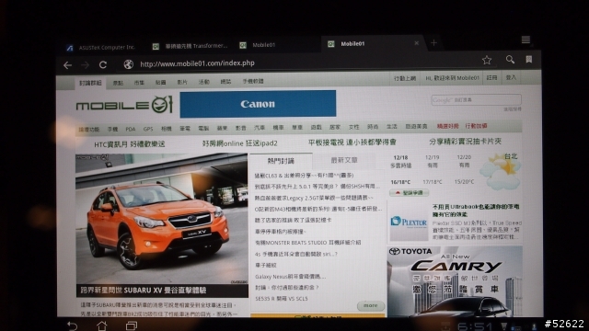Screen dimensions: 589x331
Task: Click the 行動上網 top link
Action: (x=405, y=78)
